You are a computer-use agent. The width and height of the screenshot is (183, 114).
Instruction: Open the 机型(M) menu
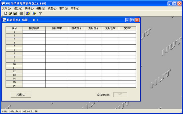[x=18, y=9]
